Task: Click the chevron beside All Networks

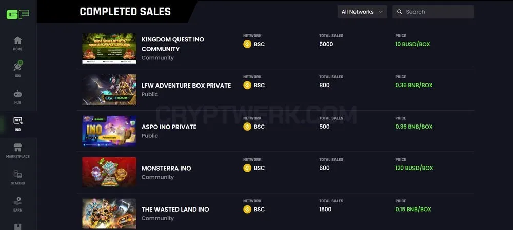Action: tap(381, 12)
